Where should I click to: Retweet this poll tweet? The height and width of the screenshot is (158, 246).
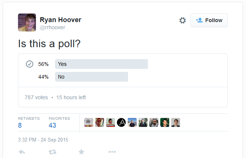[53, 152]
